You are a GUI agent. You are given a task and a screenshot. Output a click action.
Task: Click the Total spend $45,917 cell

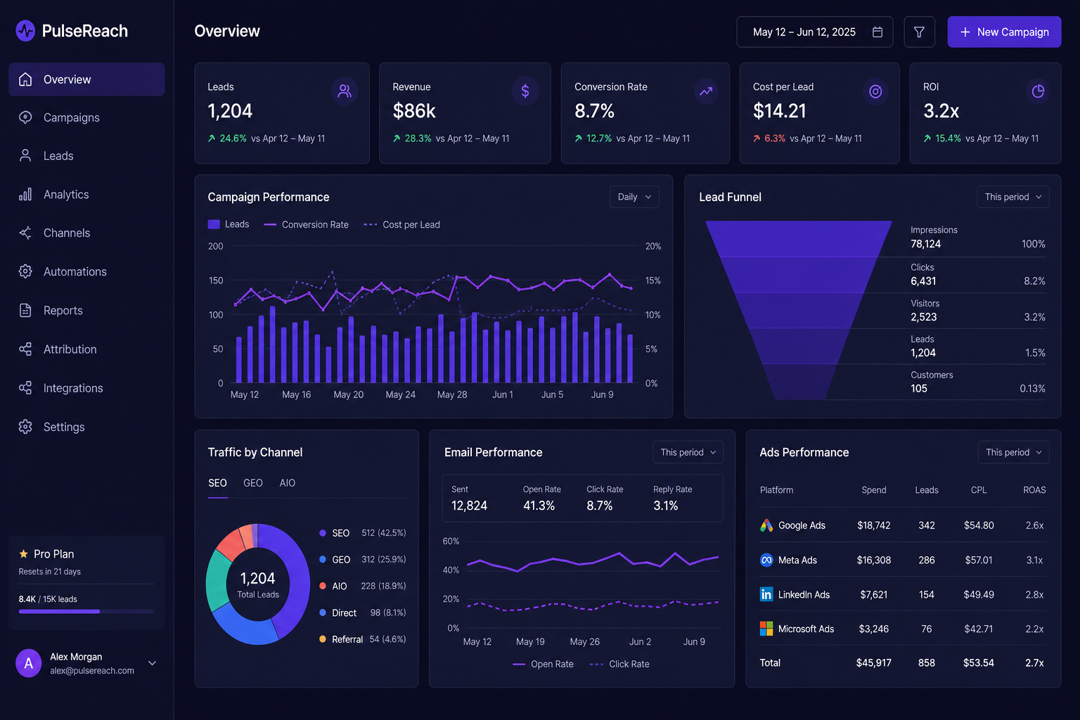coord(874,663)
